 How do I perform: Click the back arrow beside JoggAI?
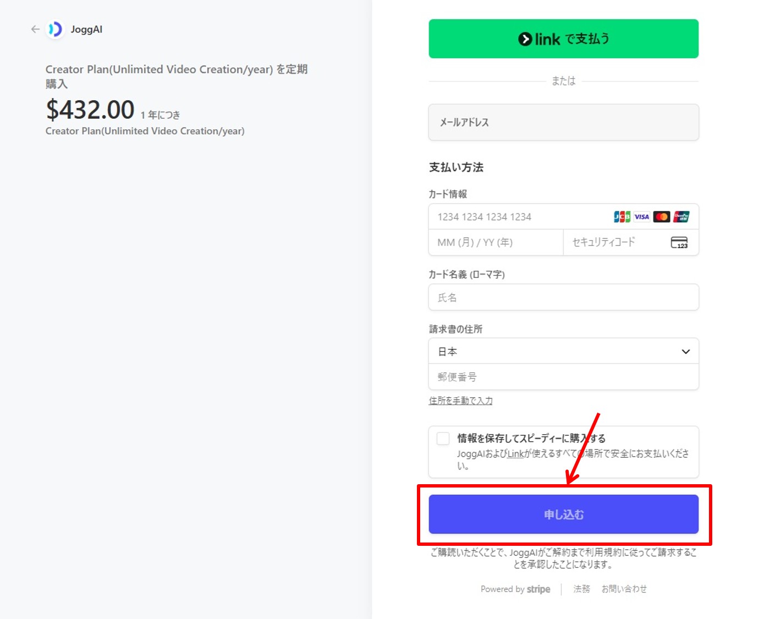pyautogui.click(x=35, y=29)
